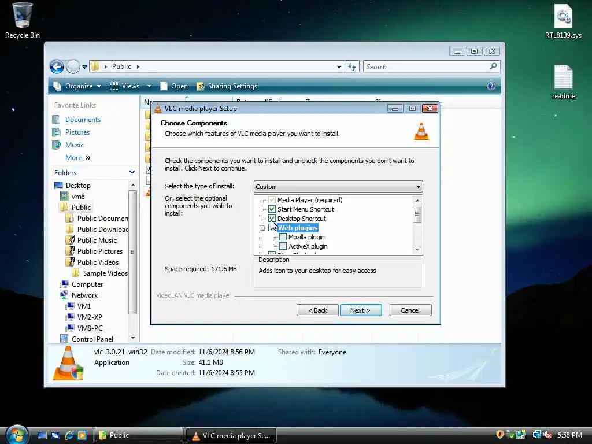Click component list scrollbar down arrow

(417, 250)
